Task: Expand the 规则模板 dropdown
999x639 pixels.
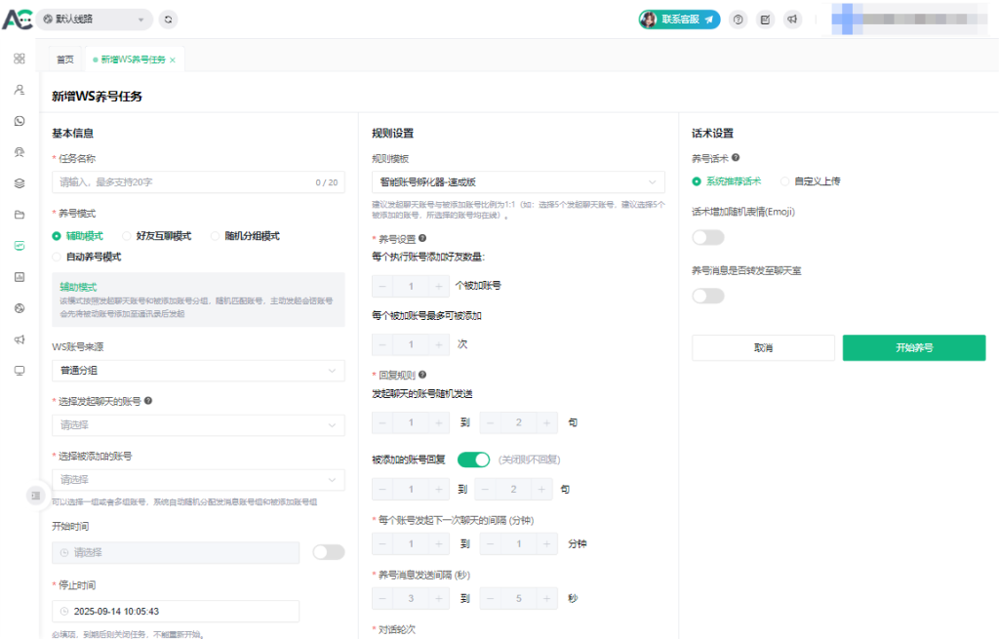Action: 518,181
